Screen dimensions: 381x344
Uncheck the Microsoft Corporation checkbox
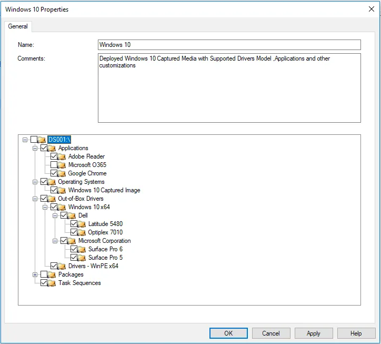point(64,241)
